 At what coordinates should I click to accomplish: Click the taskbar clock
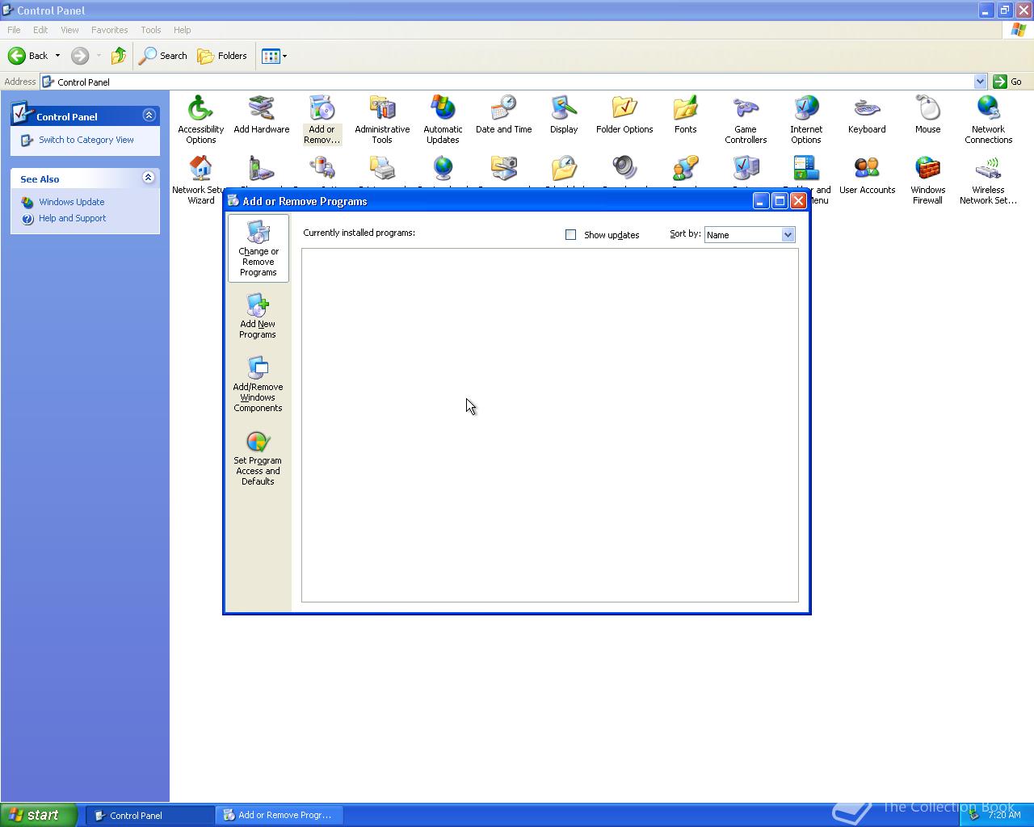click(x=1004, y=816)
